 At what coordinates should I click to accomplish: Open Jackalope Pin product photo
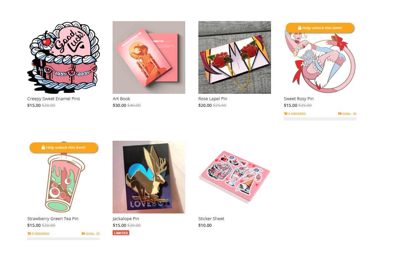149,177
